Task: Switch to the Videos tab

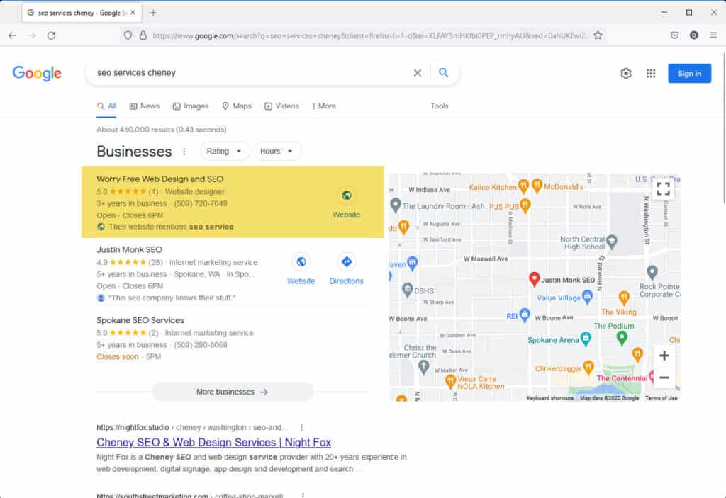Action: 281,106
